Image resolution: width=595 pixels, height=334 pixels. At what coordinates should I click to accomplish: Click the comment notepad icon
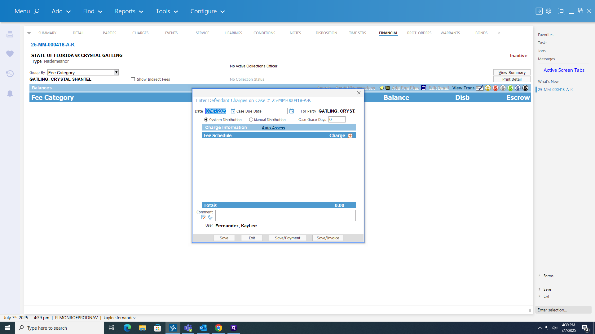point(203,217)
